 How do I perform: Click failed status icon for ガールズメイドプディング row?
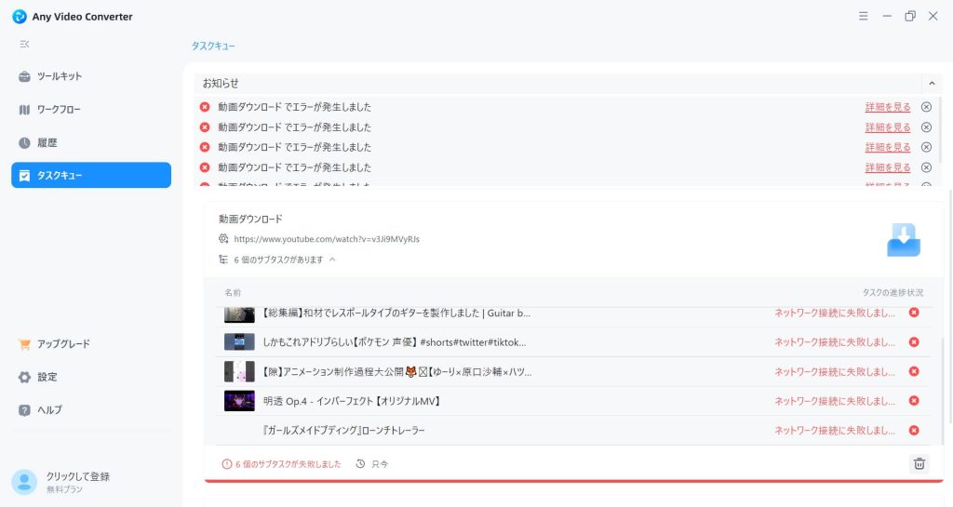pos(914,430)
